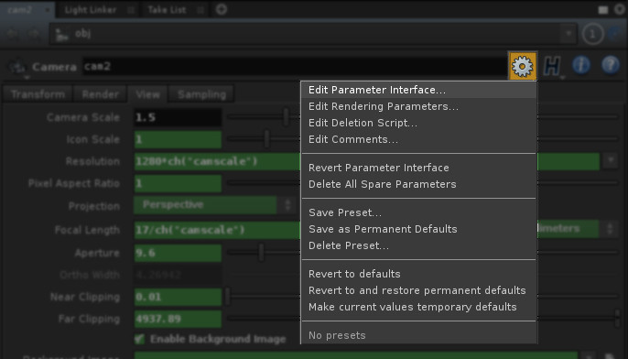Click the gear parameter menu icon
This screenshot has width=628, height=359.
(522, 66)
